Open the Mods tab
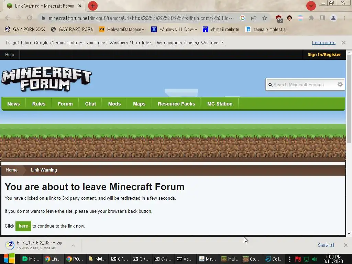 click(114, 104)
